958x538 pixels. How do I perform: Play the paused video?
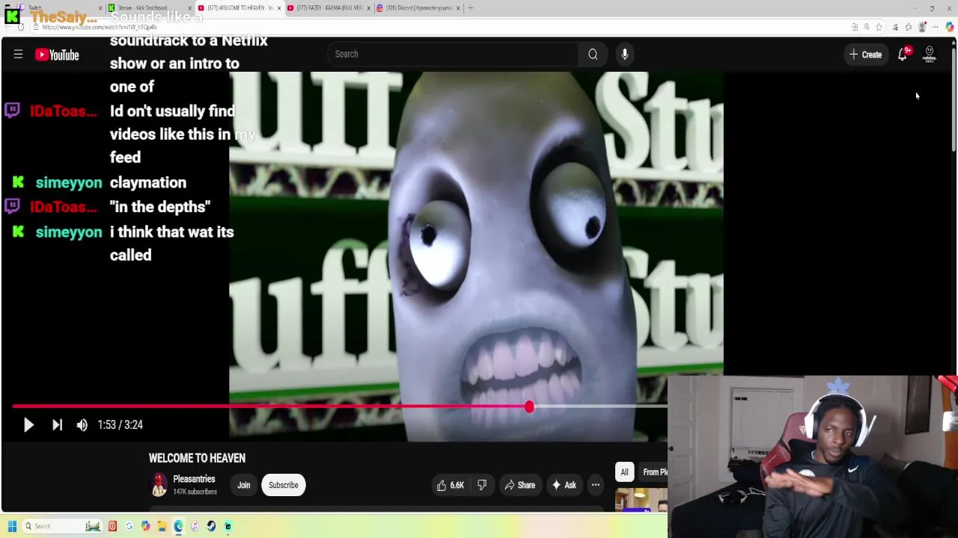pyautogui.click(x=28, y=424)
